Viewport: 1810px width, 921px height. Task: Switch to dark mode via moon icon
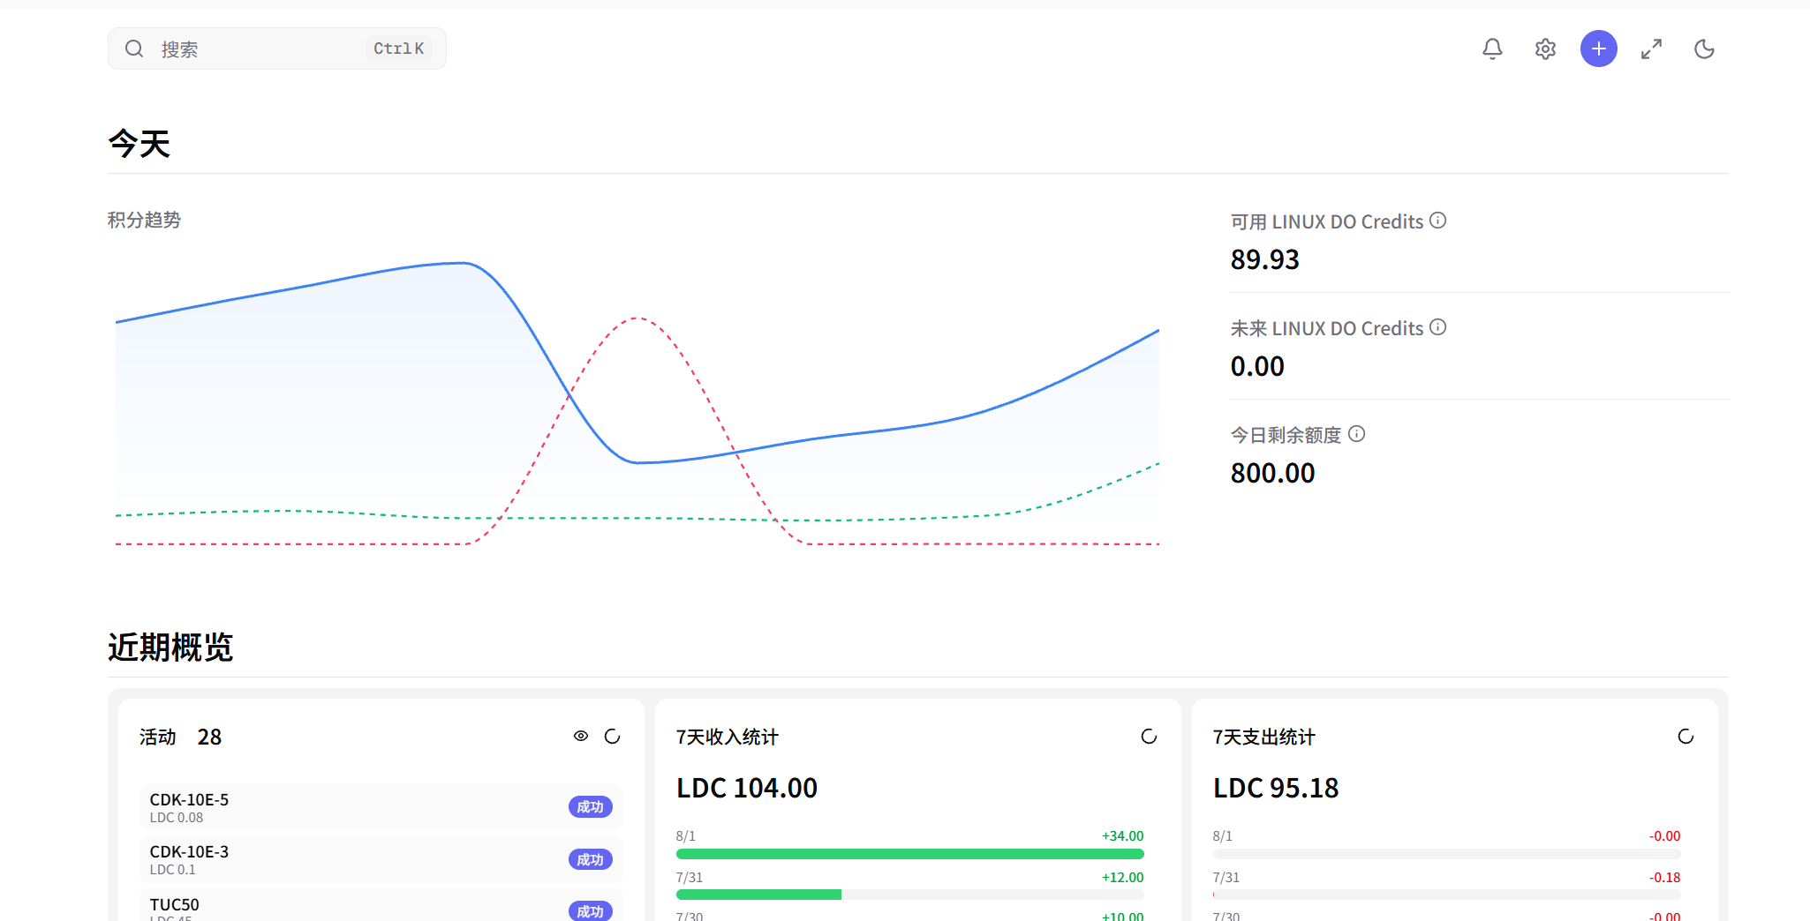pyautogui.click(x=1704, y=49)
